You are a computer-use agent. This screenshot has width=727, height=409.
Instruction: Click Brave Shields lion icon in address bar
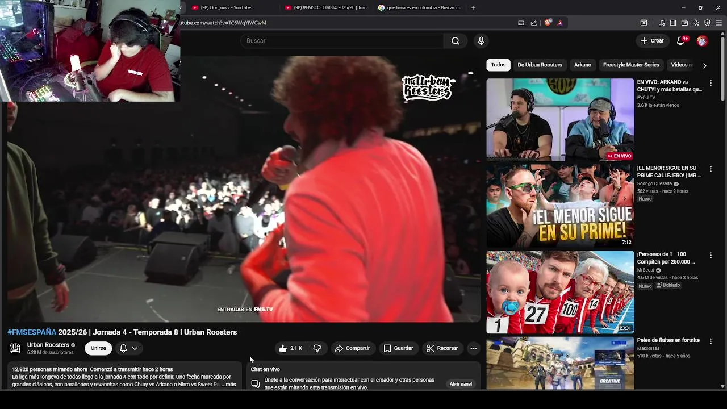548,23
